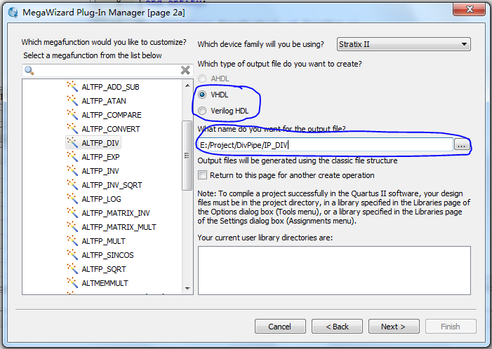Click the MegaWizard globe icon in title bar
Viewport: 492px width, 349px height.
click(x=13, y=13)
